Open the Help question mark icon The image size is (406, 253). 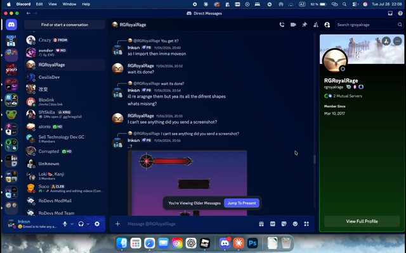pyautogui.click(x=400, y=13)
